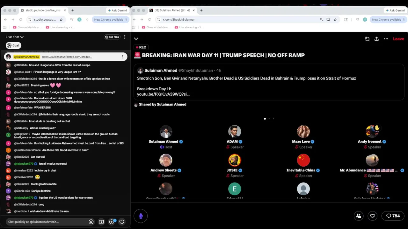408x229 pixels.
Task: Share the Space with the upload icon
Action: coord(376,39)
